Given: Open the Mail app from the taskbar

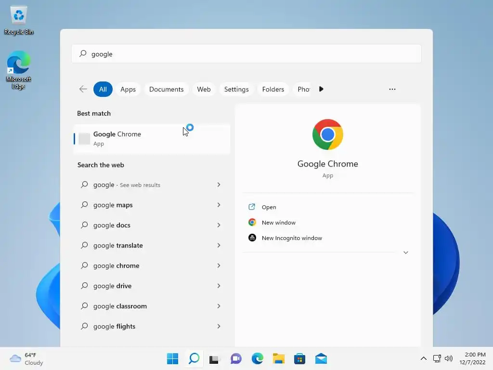Looking at the screenshot, I should [x=321, y=358].
